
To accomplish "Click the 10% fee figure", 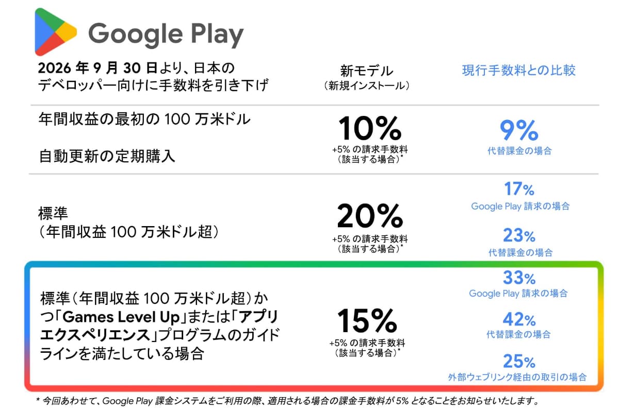I will coord(369,129).
